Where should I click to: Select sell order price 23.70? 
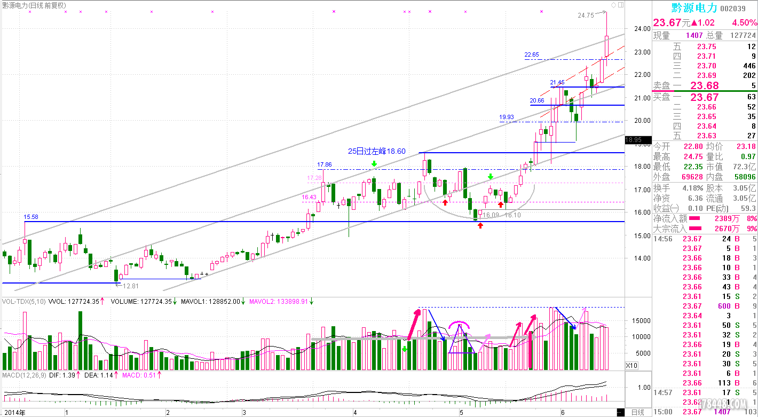(x=707, y=66)
